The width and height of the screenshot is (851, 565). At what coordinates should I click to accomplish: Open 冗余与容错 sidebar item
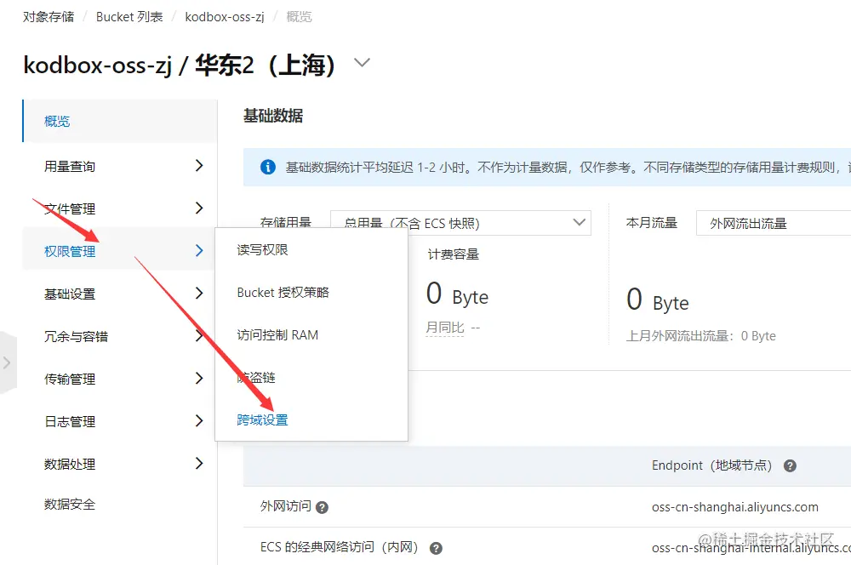point(76,336)
